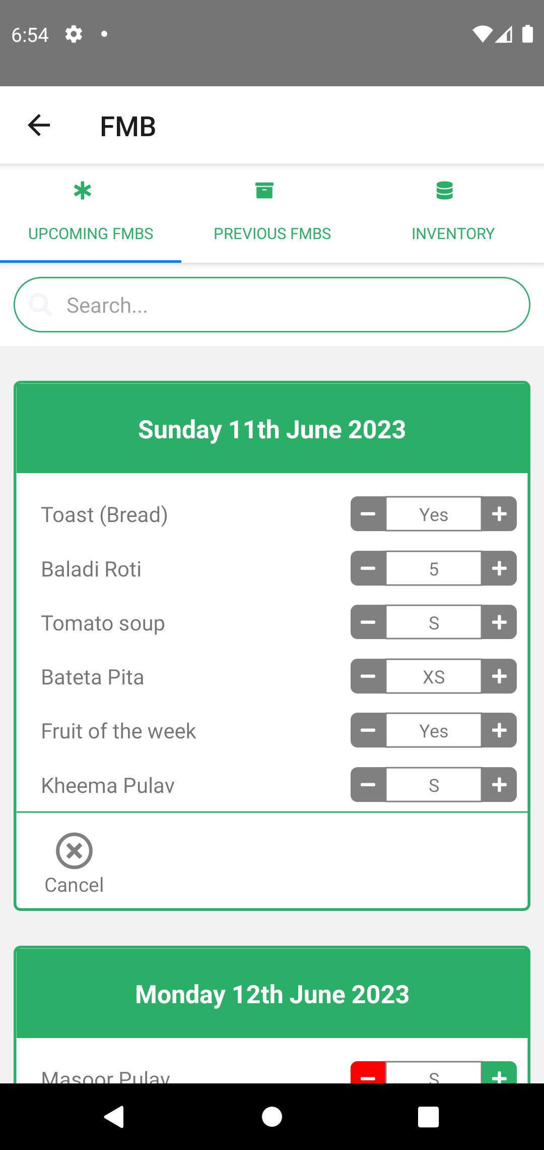
Task: Tap the Android home navigation button
Action: click(272, 1117)
